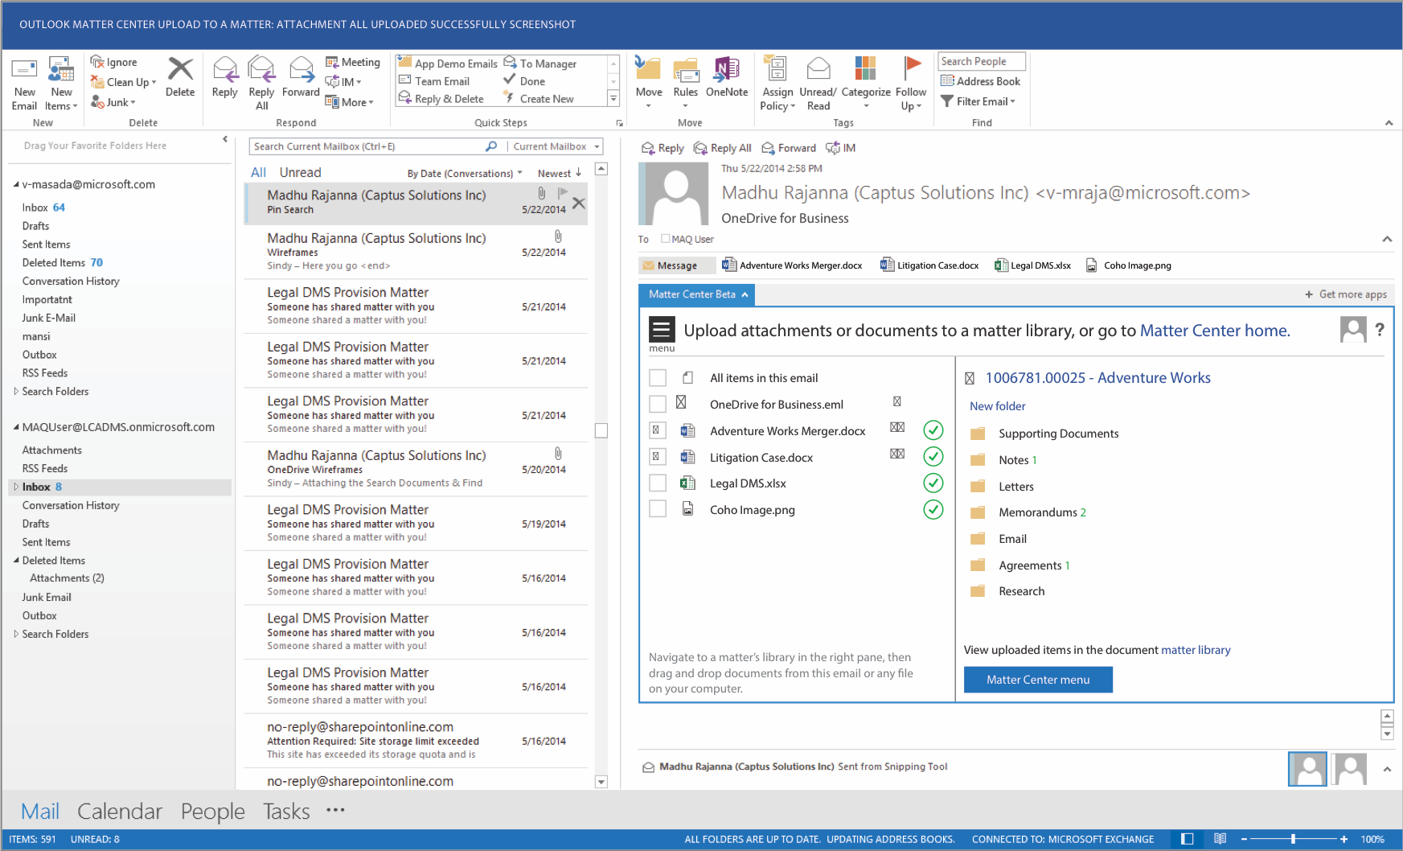Check the All items in this email box
This screenshot has height=851, width=1403.
[x=658, y=378]
